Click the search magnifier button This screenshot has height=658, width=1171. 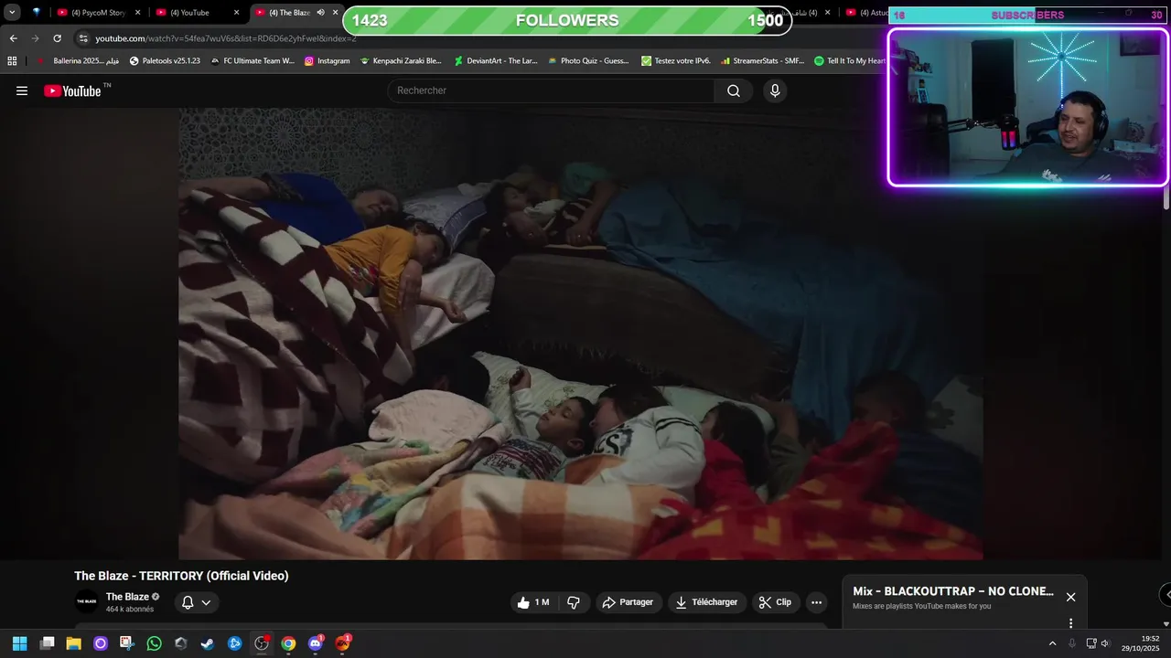734,90
